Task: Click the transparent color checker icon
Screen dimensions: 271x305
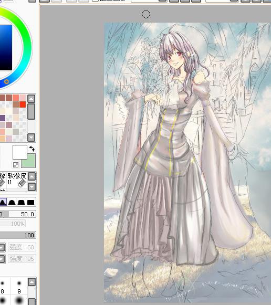Action: point(16,165)
